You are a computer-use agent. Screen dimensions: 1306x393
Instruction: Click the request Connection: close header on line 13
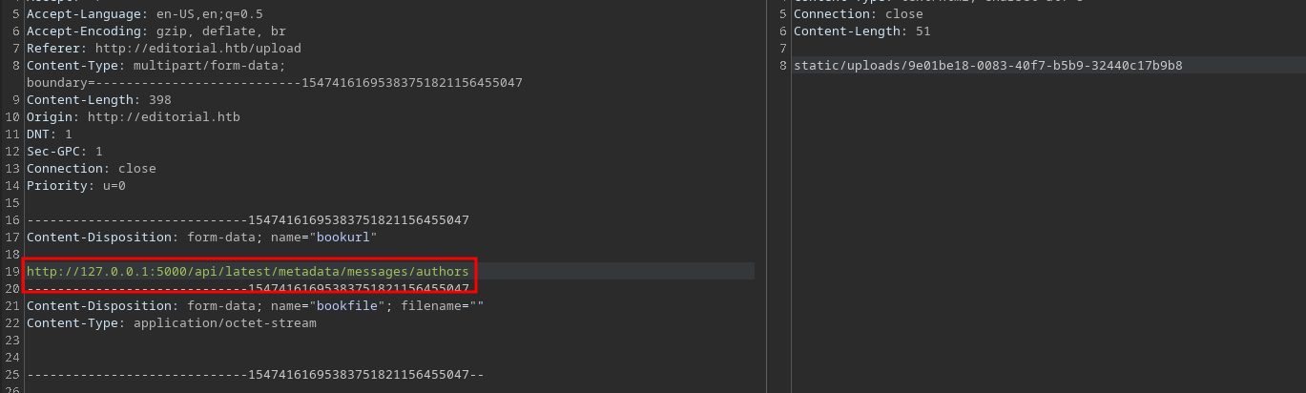click(91, 169)
